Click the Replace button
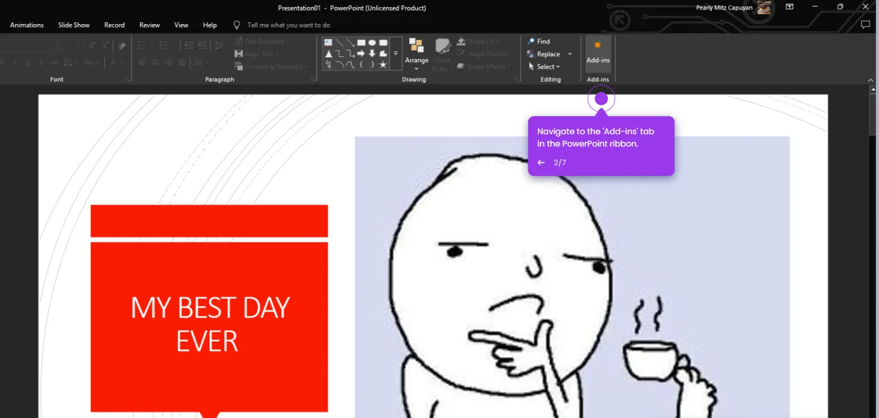 (x=544, y=55)
